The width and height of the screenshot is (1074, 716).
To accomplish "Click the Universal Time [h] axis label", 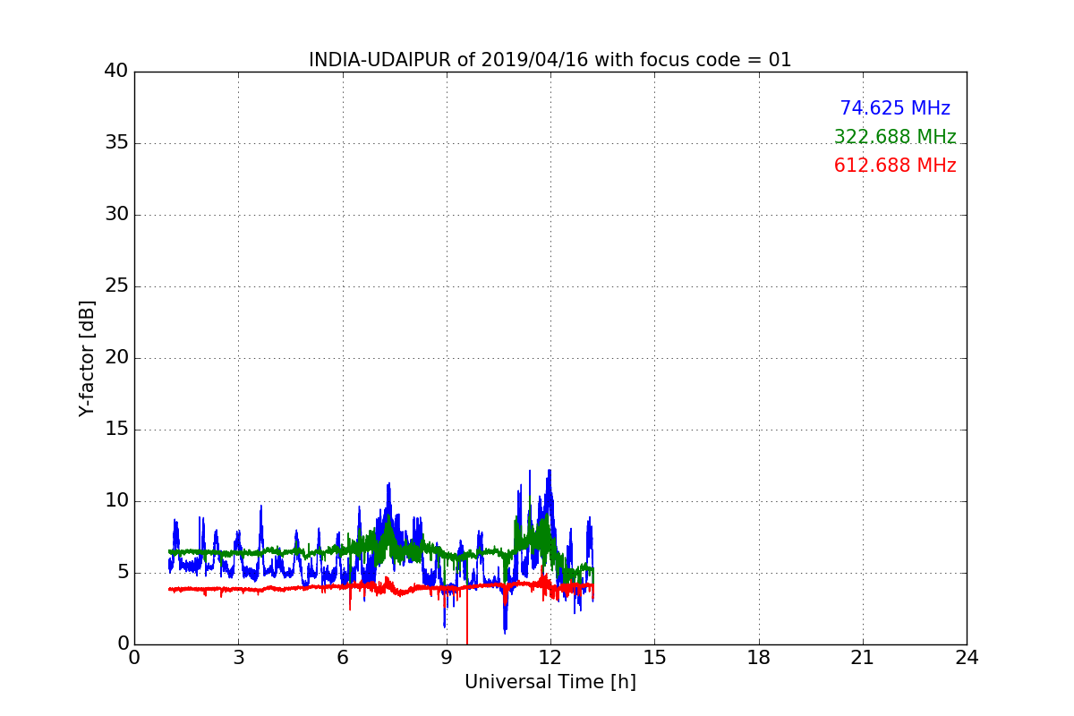I will pyautogui.click(x=550, y=682).
